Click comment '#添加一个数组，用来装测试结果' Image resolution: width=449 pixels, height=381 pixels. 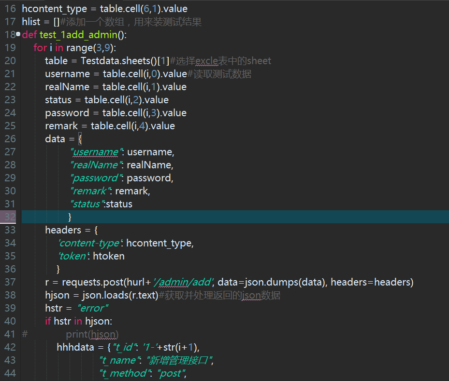point(131,22)
